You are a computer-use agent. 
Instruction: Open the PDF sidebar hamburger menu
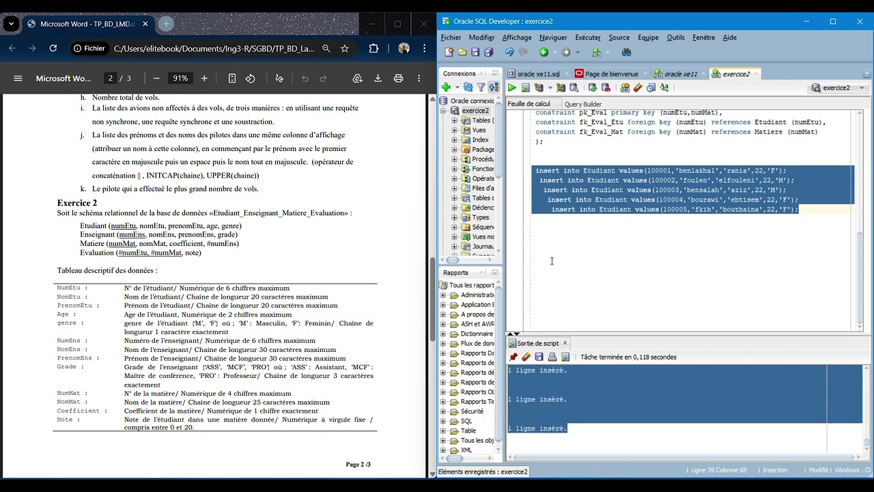(18, 79)
